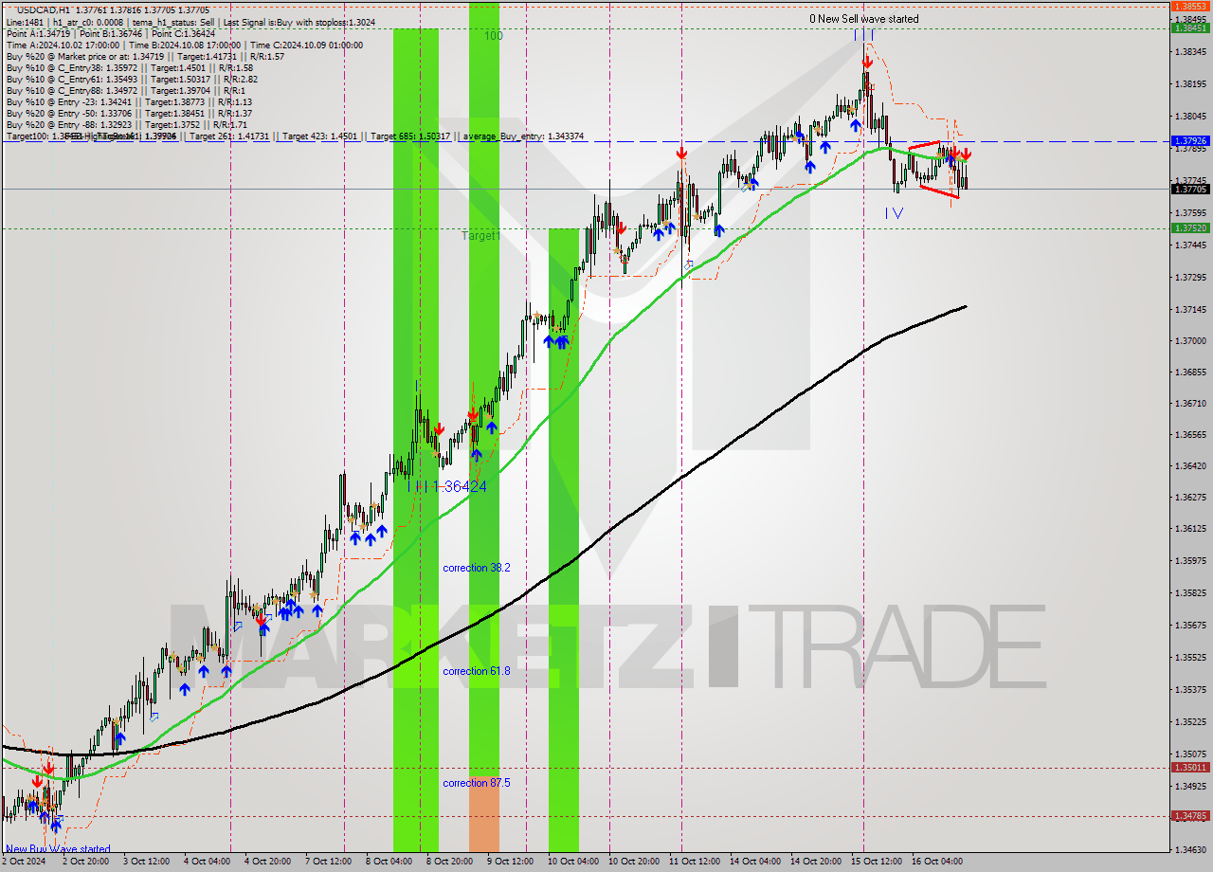Viewport: 1213px width, 872px height.
Task: Click the '11 Oct 12:00' time axis label
Action: [694, 862]
